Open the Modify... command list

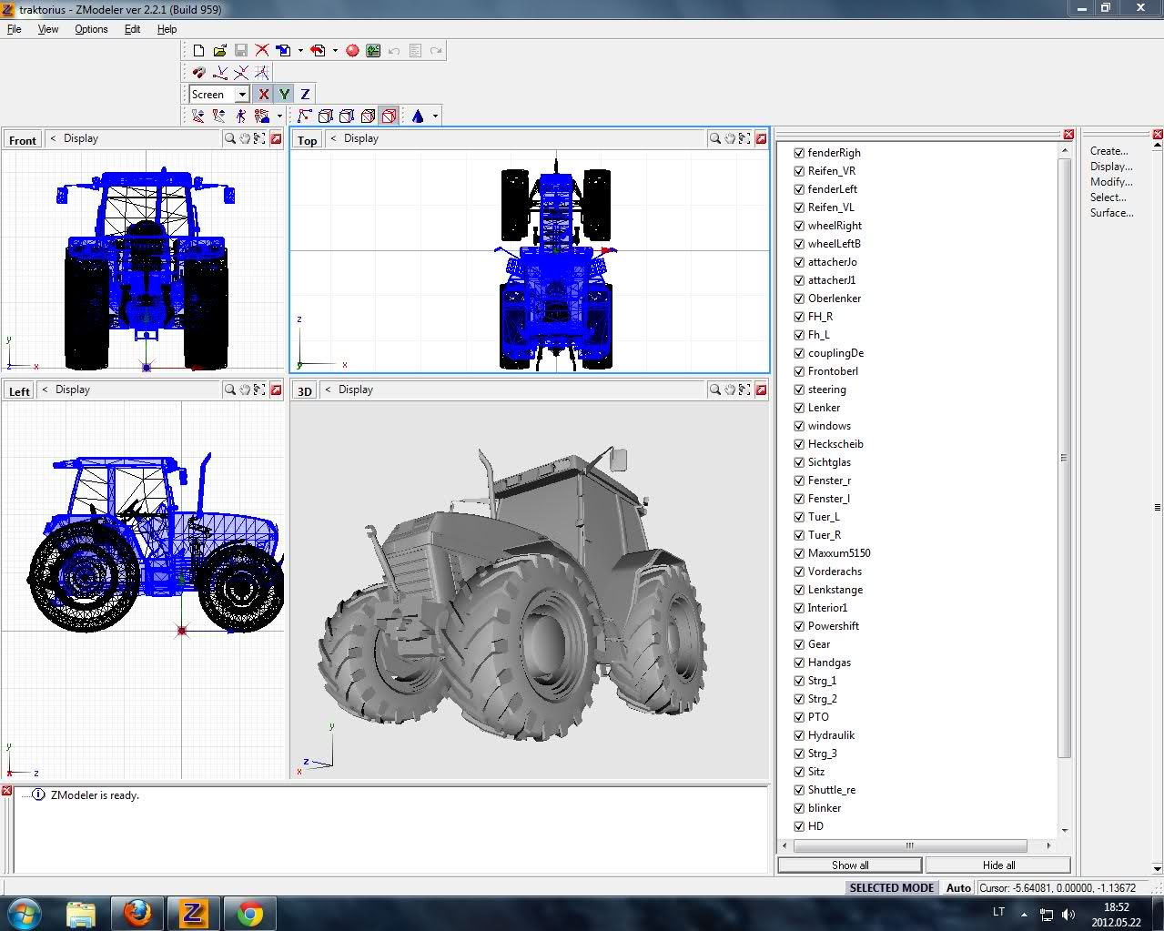pyautogui.click(x=1110, y=182)
